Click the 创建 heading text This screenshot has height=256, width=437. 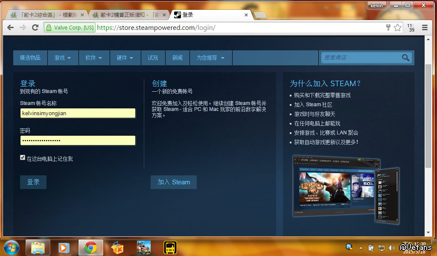point(160,83)
